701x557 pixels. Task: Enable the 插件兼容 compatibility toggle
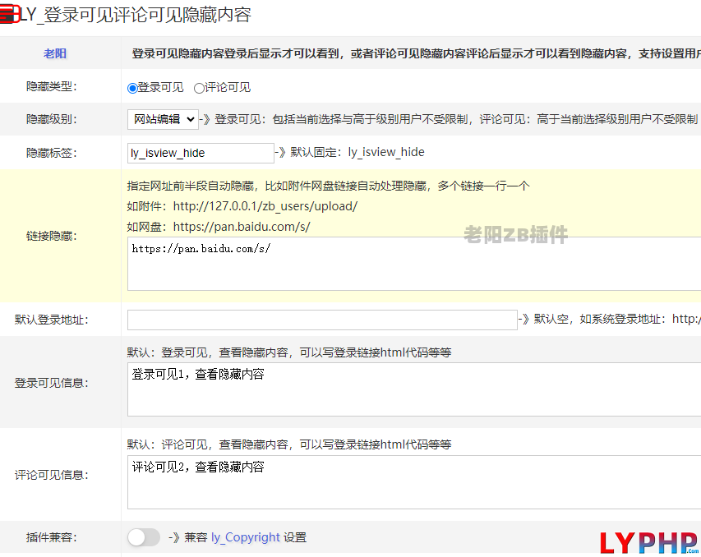point(143,537)
